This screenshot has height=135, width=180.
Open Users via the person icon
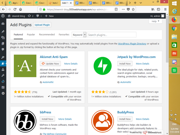click(x=3, y=69)
